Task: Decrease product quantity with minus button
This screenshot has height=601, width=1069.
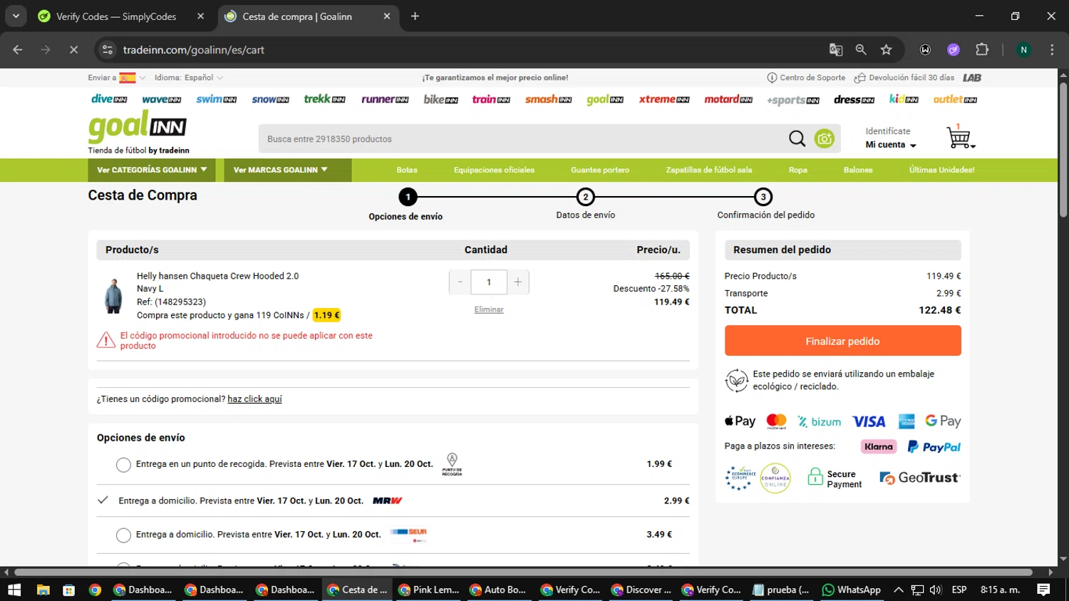Action: 460,282
